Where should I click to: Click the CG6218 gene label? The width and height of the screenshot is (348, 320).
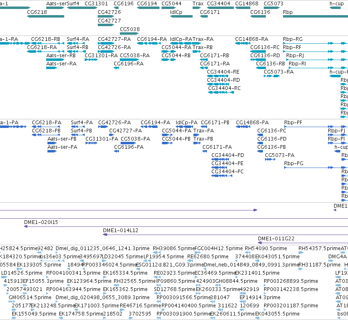point(37,12)
